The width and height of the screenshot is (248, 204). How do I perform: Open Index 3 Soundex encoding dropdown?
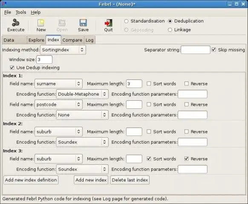coord(82,169)
